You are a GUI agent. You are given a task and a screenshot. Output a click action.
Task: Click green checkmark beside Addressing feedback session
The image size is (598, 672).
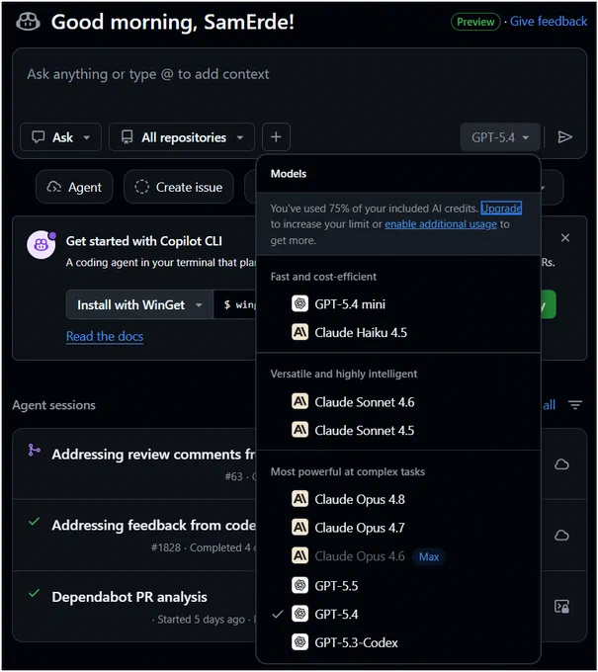click(x=34, y=522)
